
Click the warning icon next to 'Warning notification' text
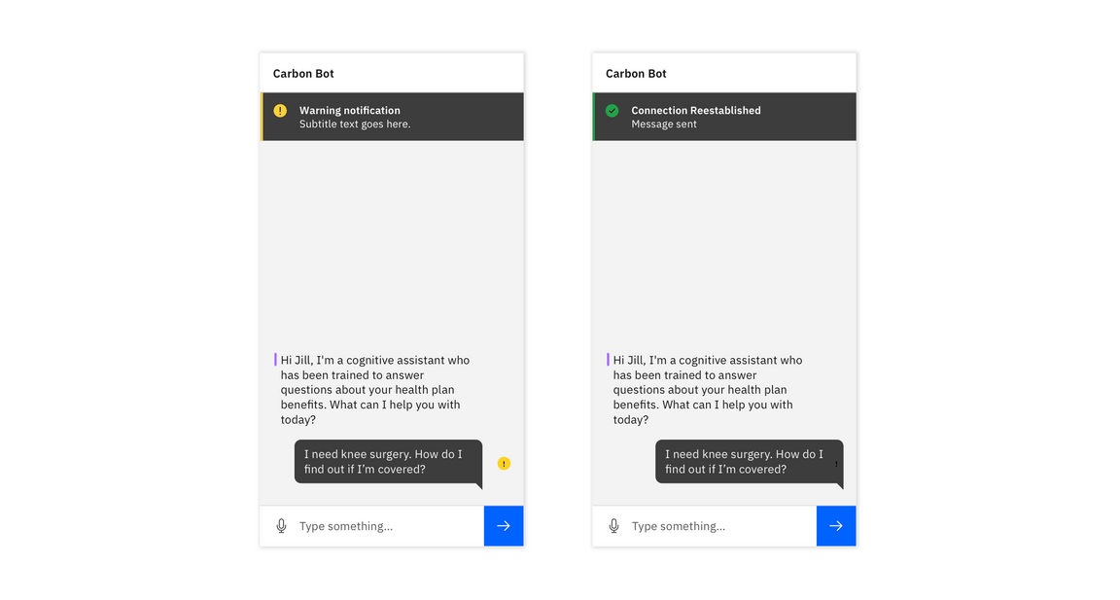click(x=280, y=110)
